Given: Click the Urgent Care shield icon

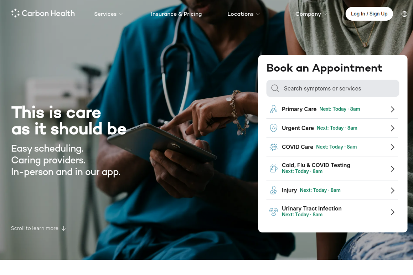Looking at the screenshot, I should 274,128.
